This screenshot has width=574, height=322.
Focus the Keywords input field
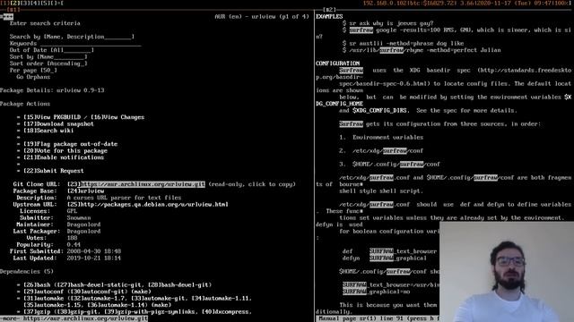[x=91, y=44]
